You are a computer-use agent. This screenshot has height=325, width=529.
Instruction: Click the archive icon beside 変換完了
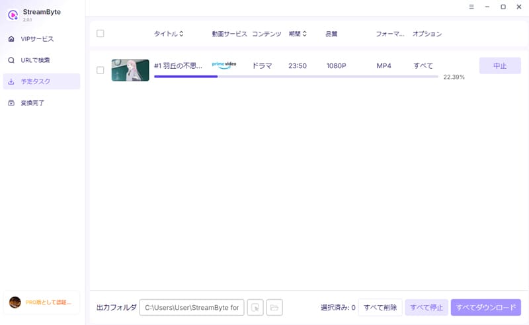pyautogui.click(x=11, y=103)
